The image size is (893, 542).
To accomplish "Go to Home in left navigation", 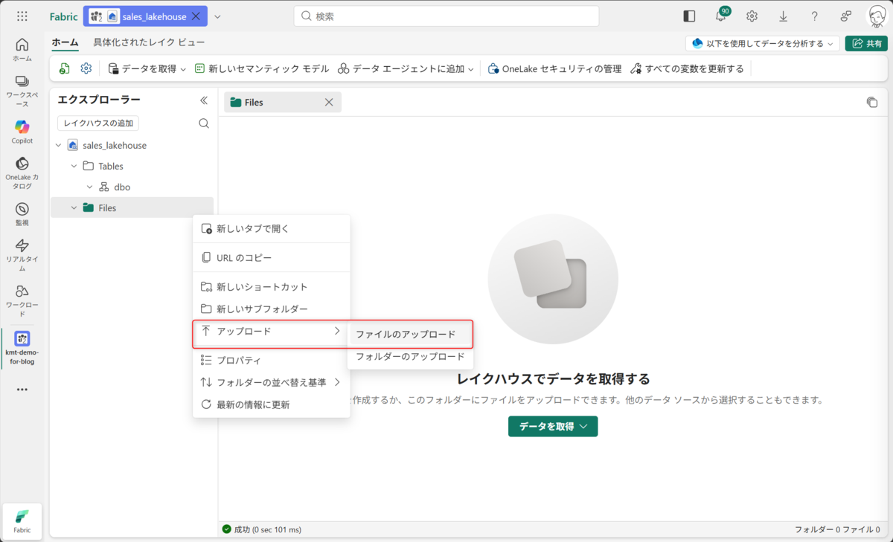I will click(x=22, y=49).
